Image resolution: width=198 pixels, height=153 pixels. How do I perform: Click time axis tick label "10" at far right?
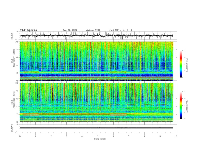(176, 136)
